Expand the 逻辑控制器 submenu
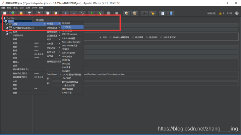Viewport: 241px width, 135px height. [x=53, y=28]
